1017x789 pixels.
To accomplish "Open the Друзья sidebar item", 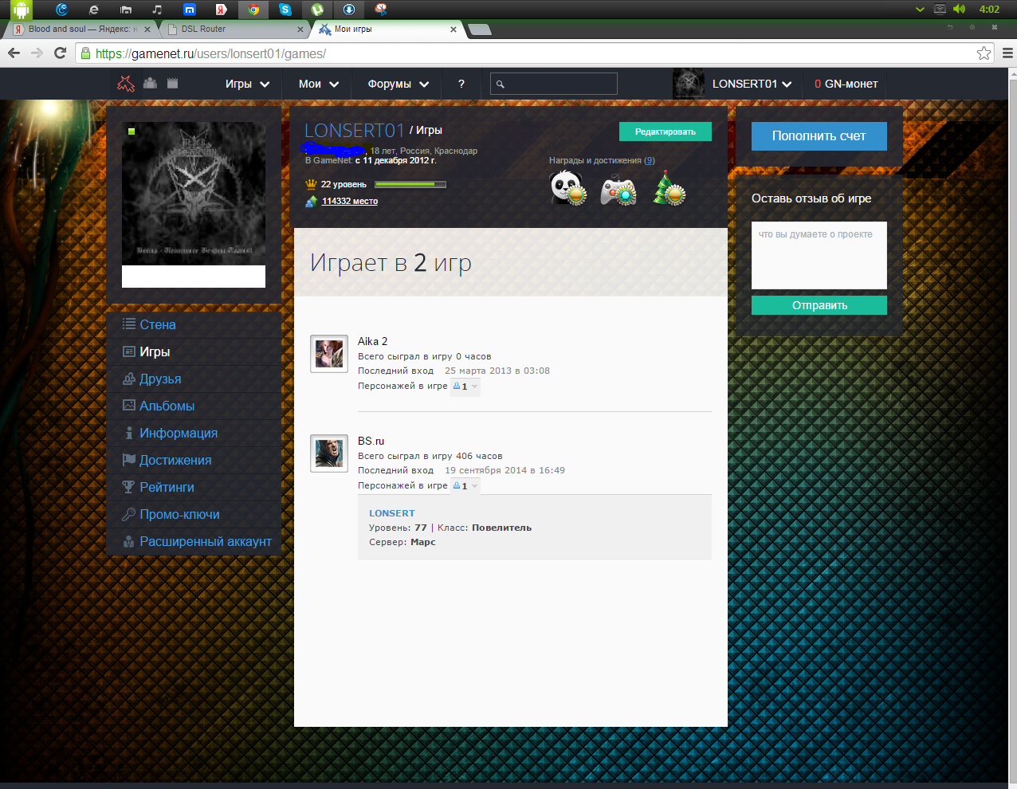I will point(194,379).
